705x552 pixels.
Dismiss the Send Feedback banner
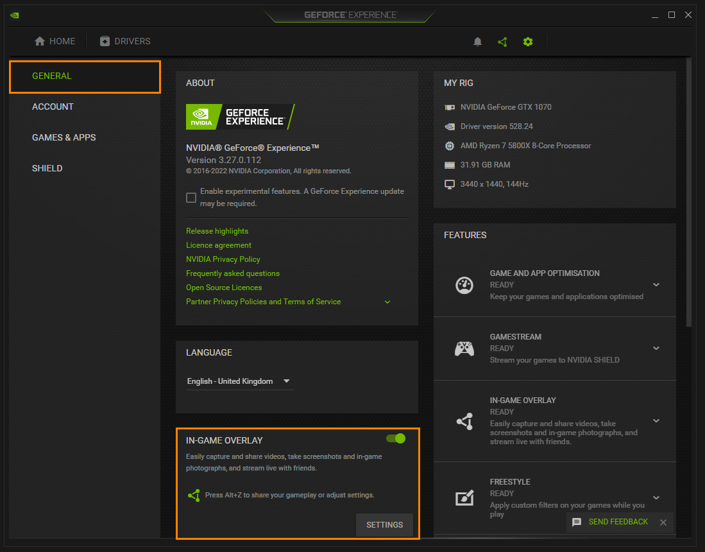pos(663,522)
